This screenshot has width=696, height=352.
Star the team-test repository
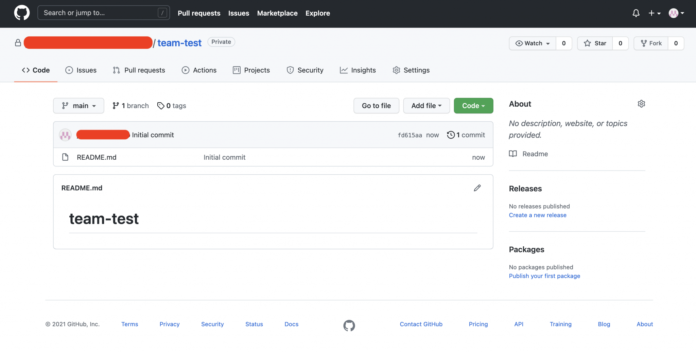(x=595, y=43)
